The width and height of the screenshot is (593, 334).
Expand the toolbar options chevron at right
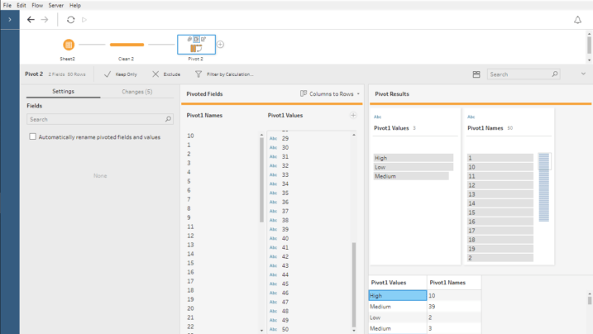[583, 74]
